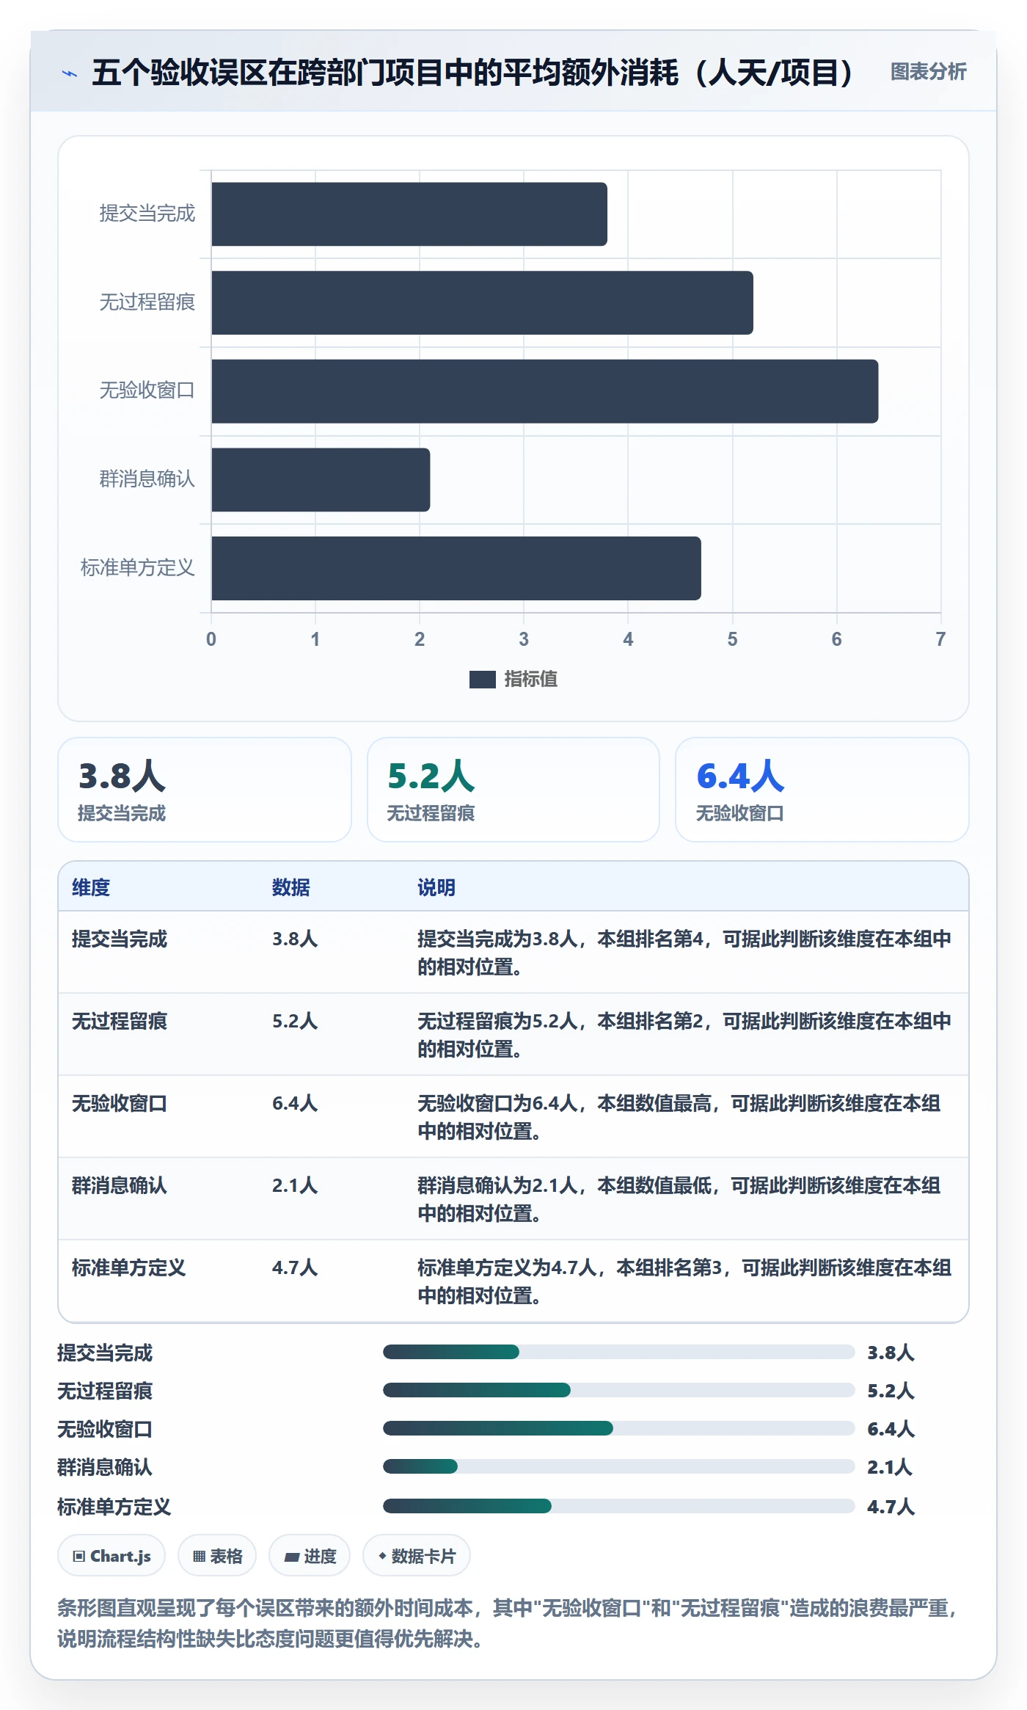Click the bar icon in 进度 chip
This screenshot has height=1710, width=1027.
292,1557
